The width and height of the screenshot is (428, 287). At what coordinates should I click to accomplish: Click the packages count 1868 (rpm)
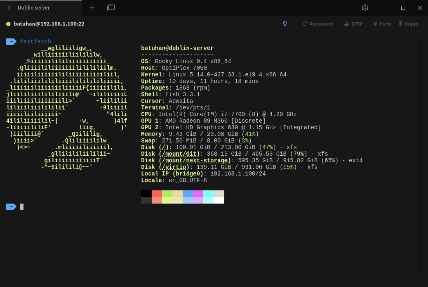click(193, 88)
